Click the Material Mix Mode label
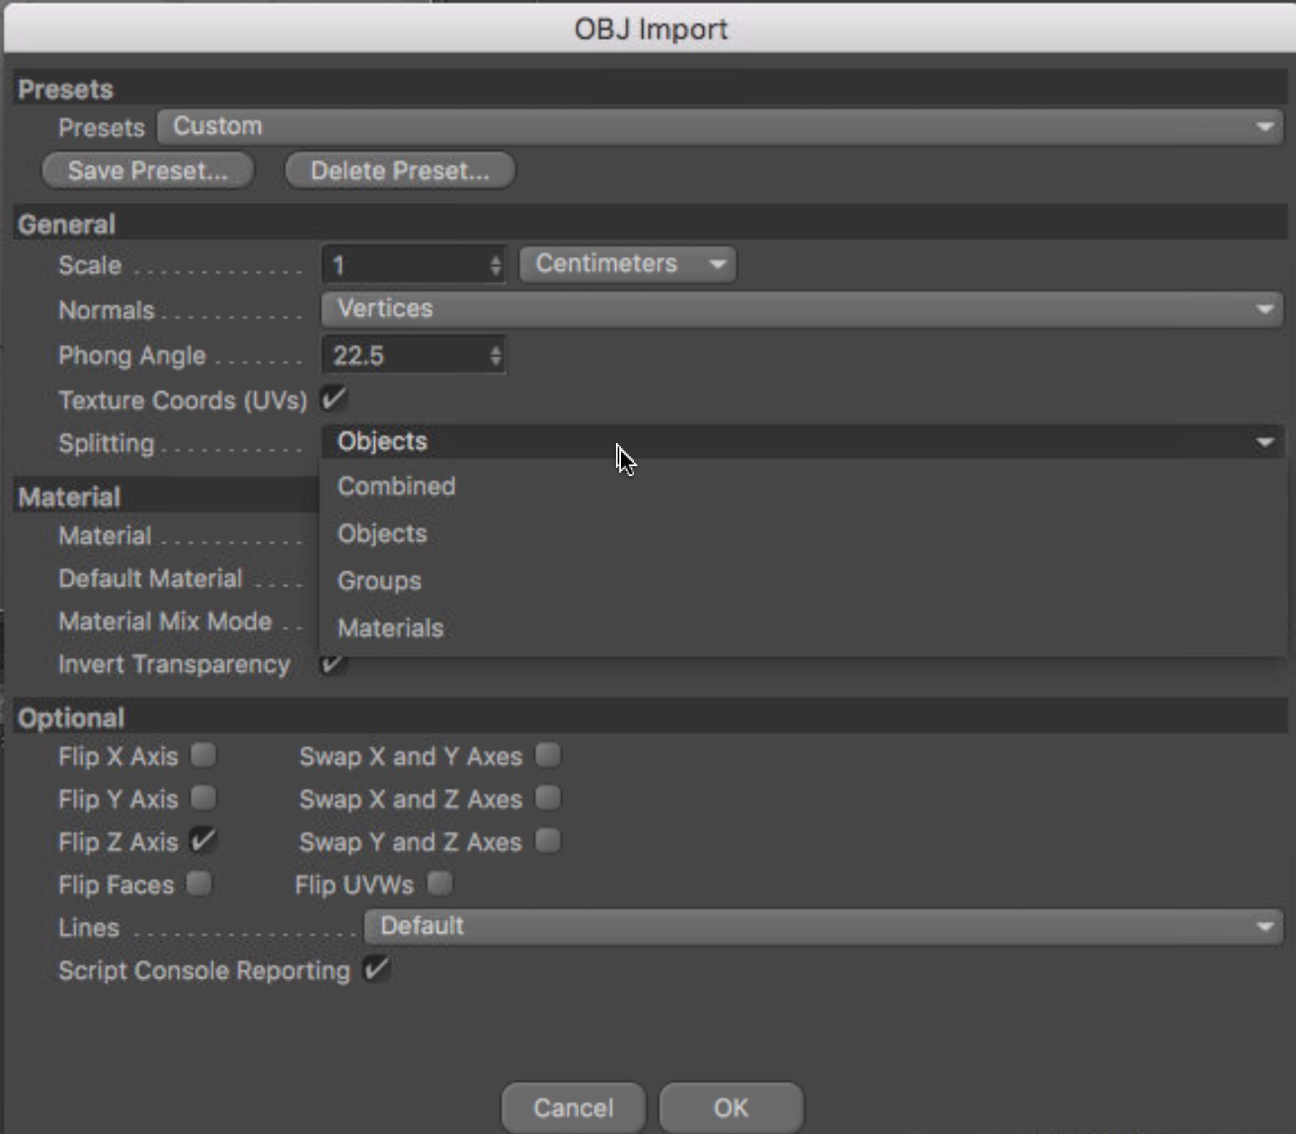Viewport: 1296px width, 1134px height. click(165, 621)
